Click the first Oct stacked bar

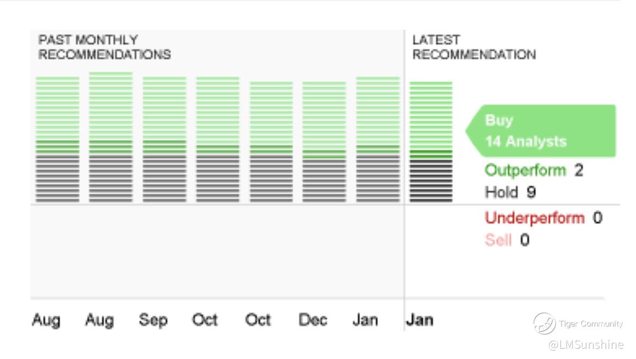pyautogui.click(x=218, y=139)
